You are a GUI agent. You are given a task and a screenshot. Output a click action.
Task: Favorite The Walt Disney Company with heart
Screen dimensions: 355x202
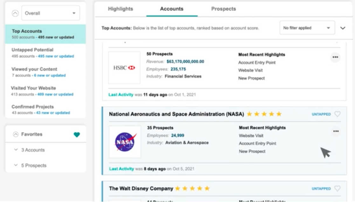[337, 188]
